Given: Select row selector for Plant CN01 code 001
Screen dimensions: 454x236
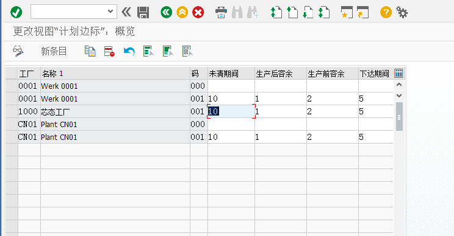Looking at the screenshot, I should click(12, 137).
